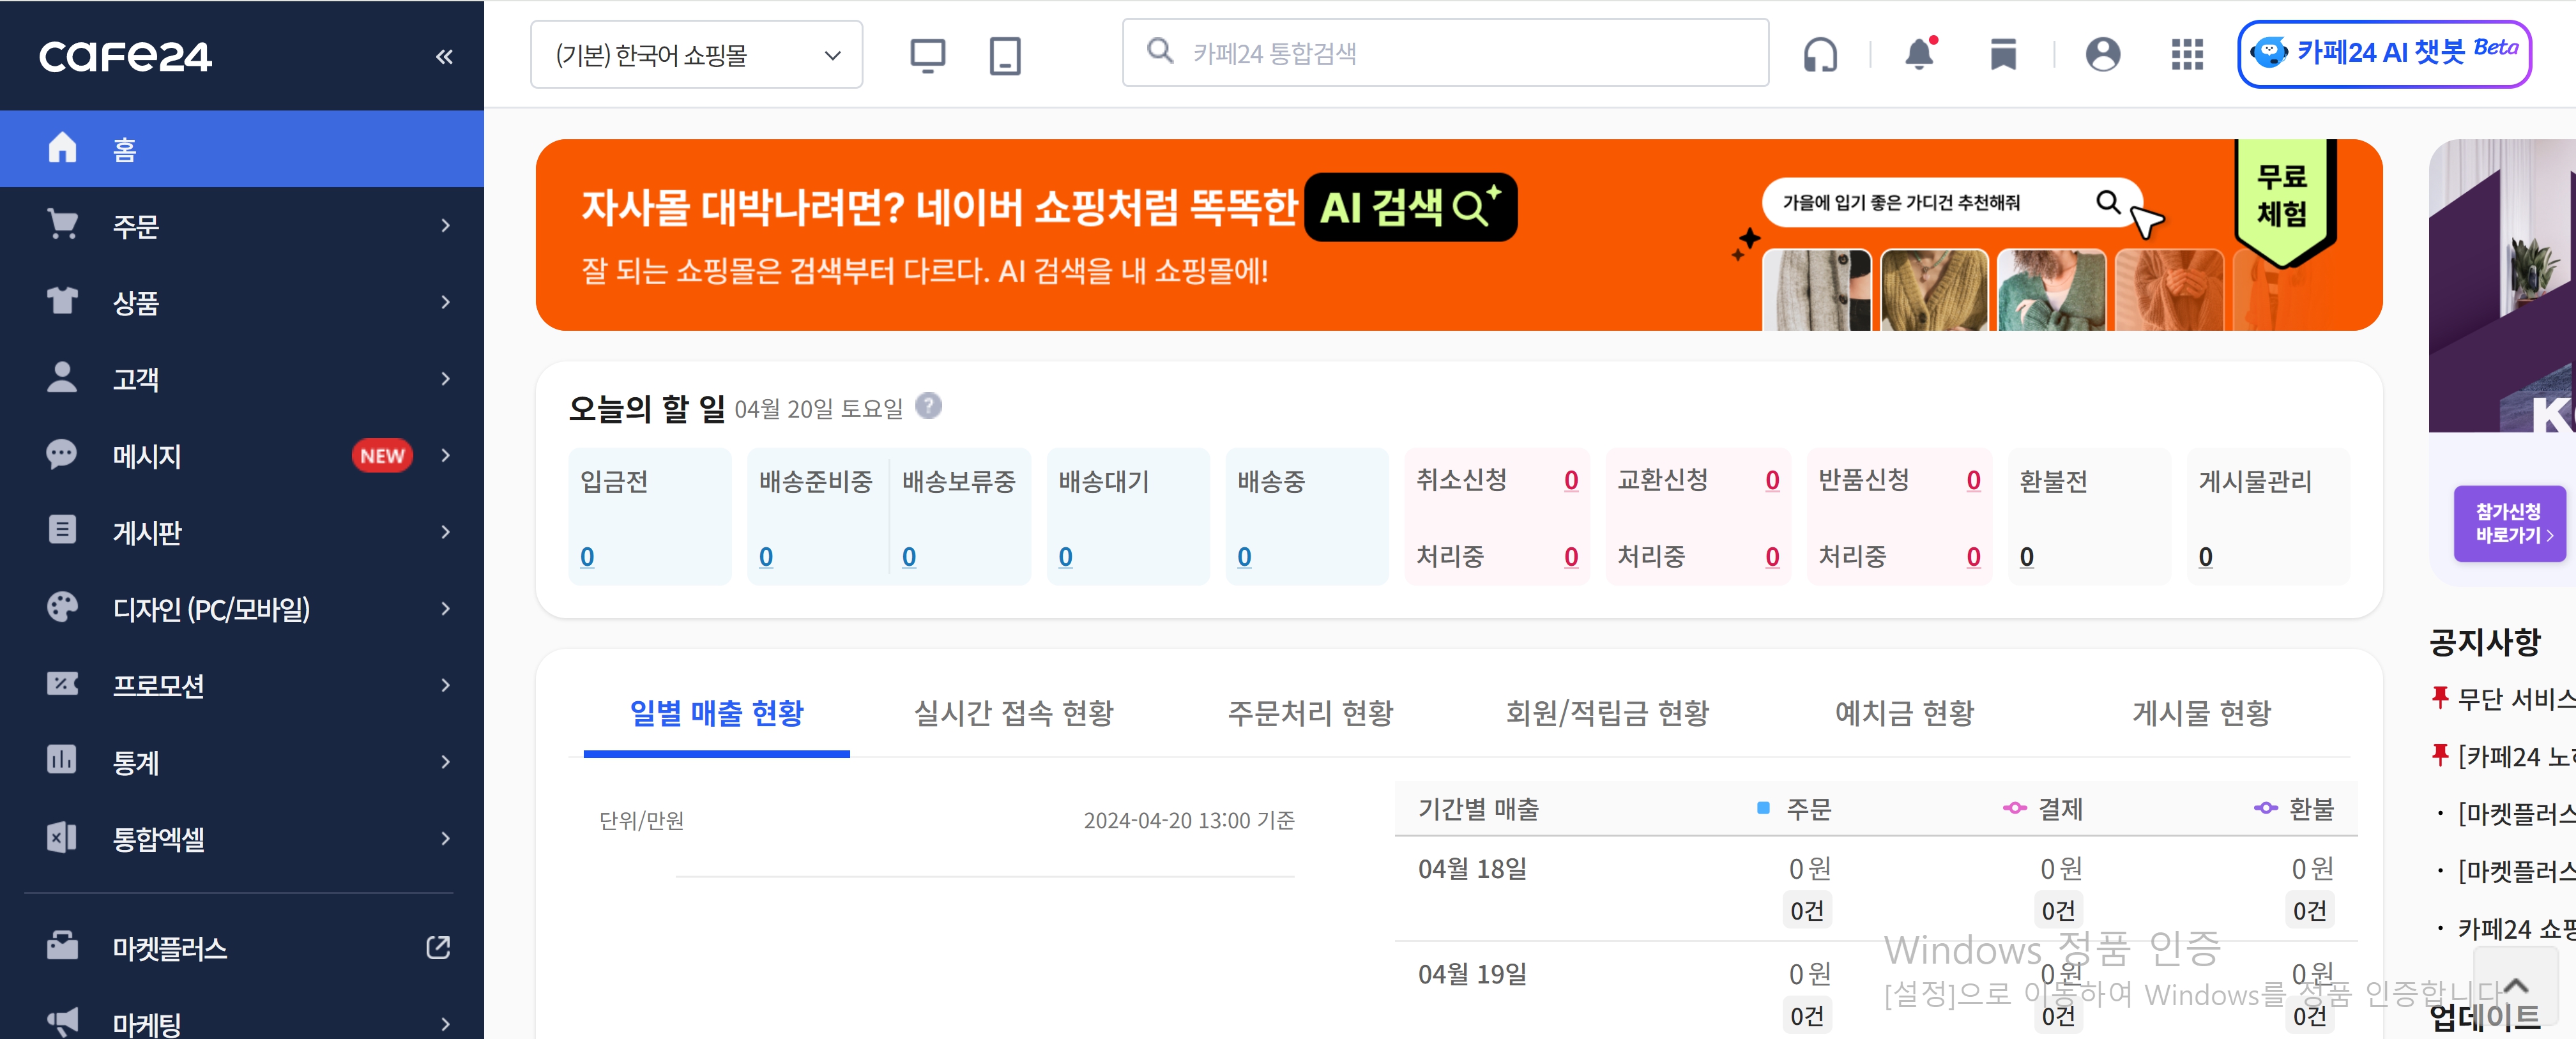Viewport: 2576px width, 1039px height.
Task: Expand the 마케팅 menu chevron
Action: click(445, 1023)
